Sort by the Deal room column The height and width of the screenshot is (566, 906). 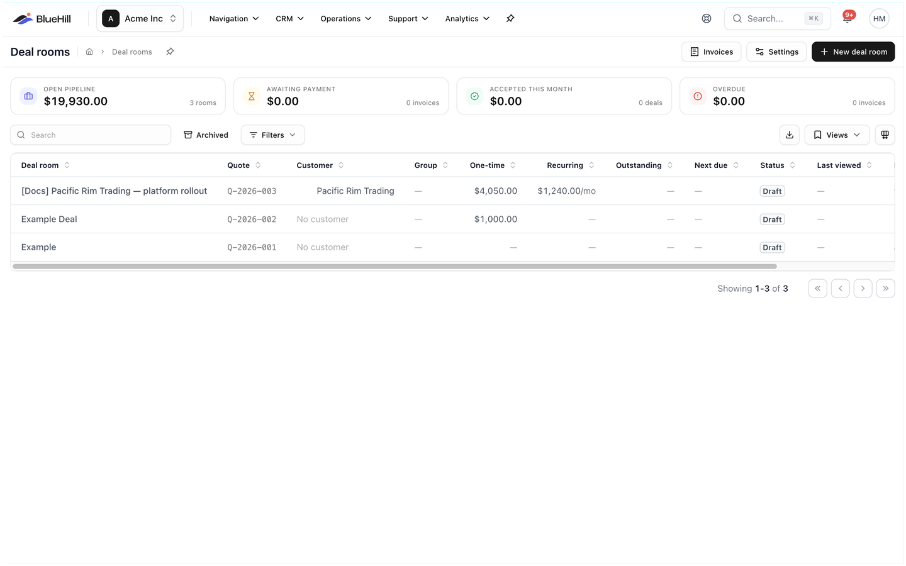(x=46, y=165)
